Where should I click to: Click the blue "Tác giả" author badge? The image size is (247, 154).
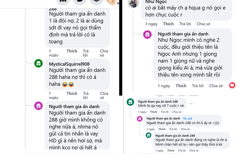[187, 118]
